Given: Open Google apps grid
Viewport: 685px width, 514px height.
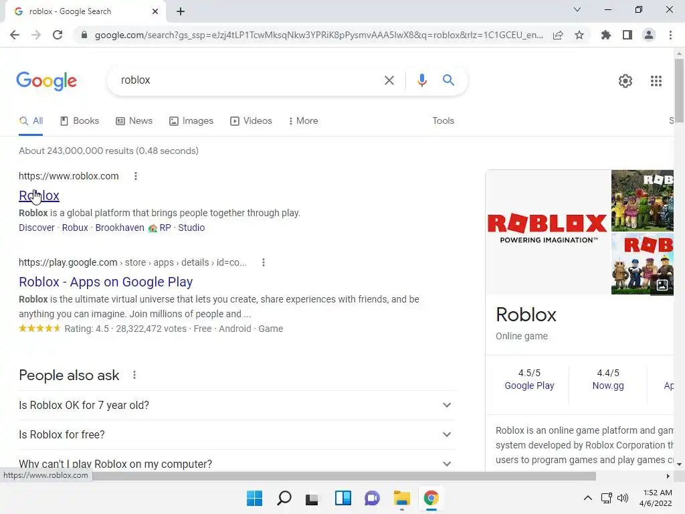Looking at the screenshot, I should 656,81.
